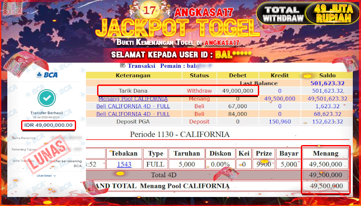Click the Status column header
361x206 pixels.
tap(199, 76)
